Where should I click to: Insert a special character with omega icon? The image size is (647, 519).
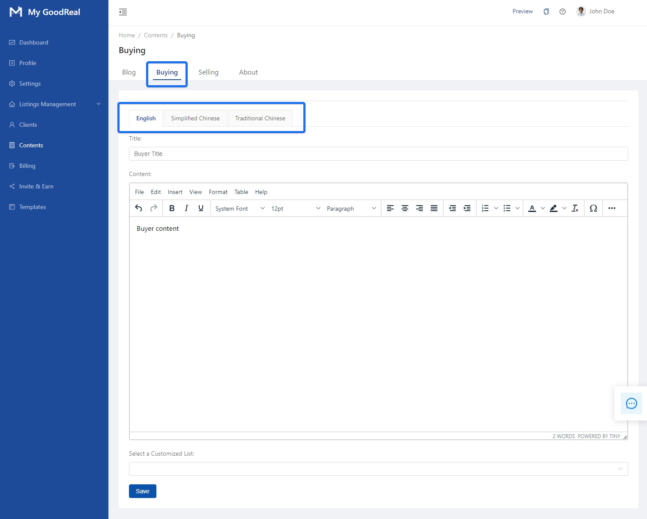point(593,208)
